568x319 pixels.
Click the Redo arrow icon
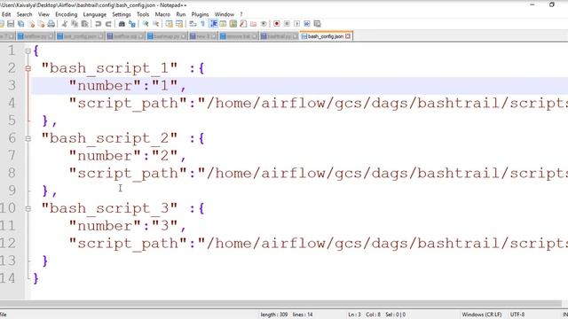tap(108, 24)
